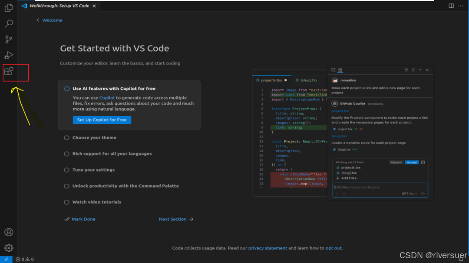
Task: Select the Source Control icon
Action: coord(9,39)
